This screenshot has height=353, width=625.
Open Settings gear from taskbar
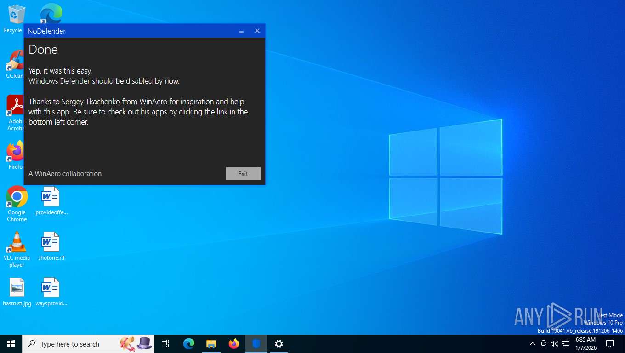[279, 344]
